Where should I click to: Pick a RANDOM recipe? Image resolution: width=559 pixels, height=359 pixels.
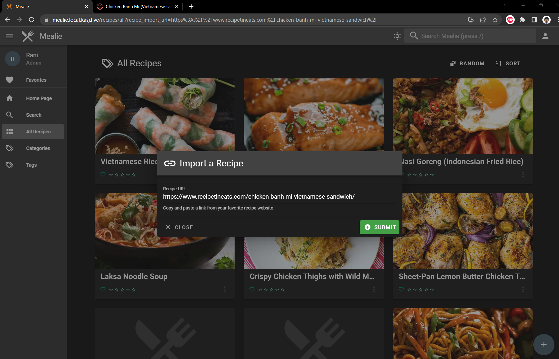tap(467, 63)
